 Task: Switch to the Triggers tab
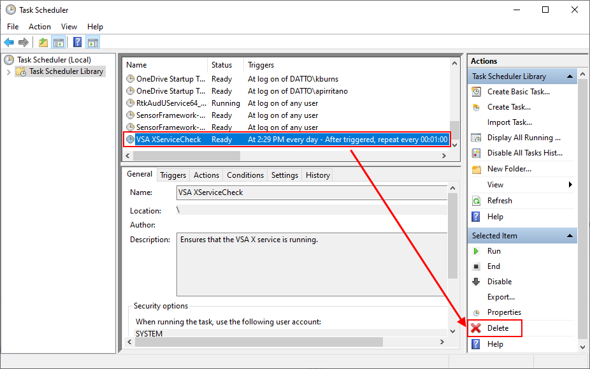(173, 175)
